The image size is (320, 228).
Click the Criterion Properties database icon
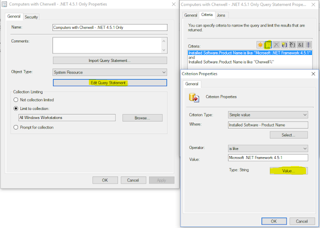[x=194, y=97]
